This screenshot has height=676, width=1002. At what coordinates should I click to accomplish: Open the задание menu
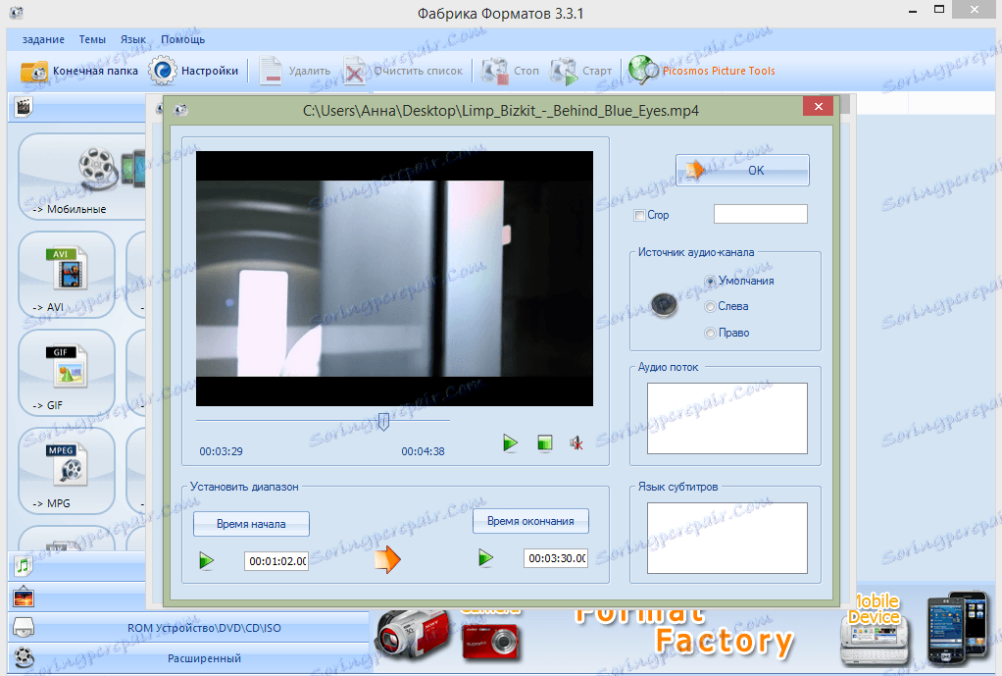(43, 39)
